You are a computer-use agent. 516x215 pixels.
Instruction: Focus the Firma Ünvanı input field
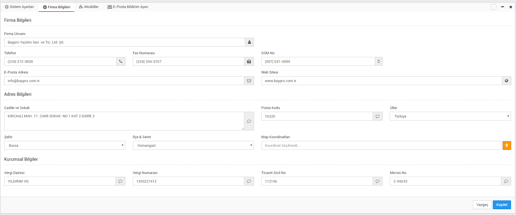[125, 42]
